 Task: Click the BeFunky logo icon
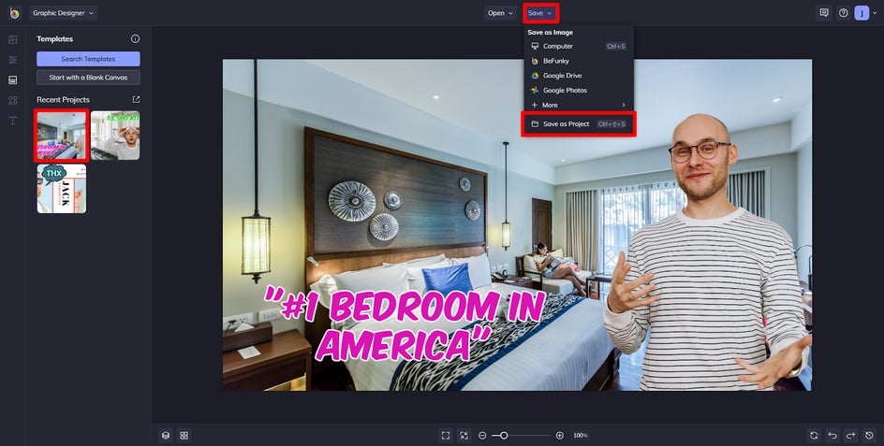point(14,13)
